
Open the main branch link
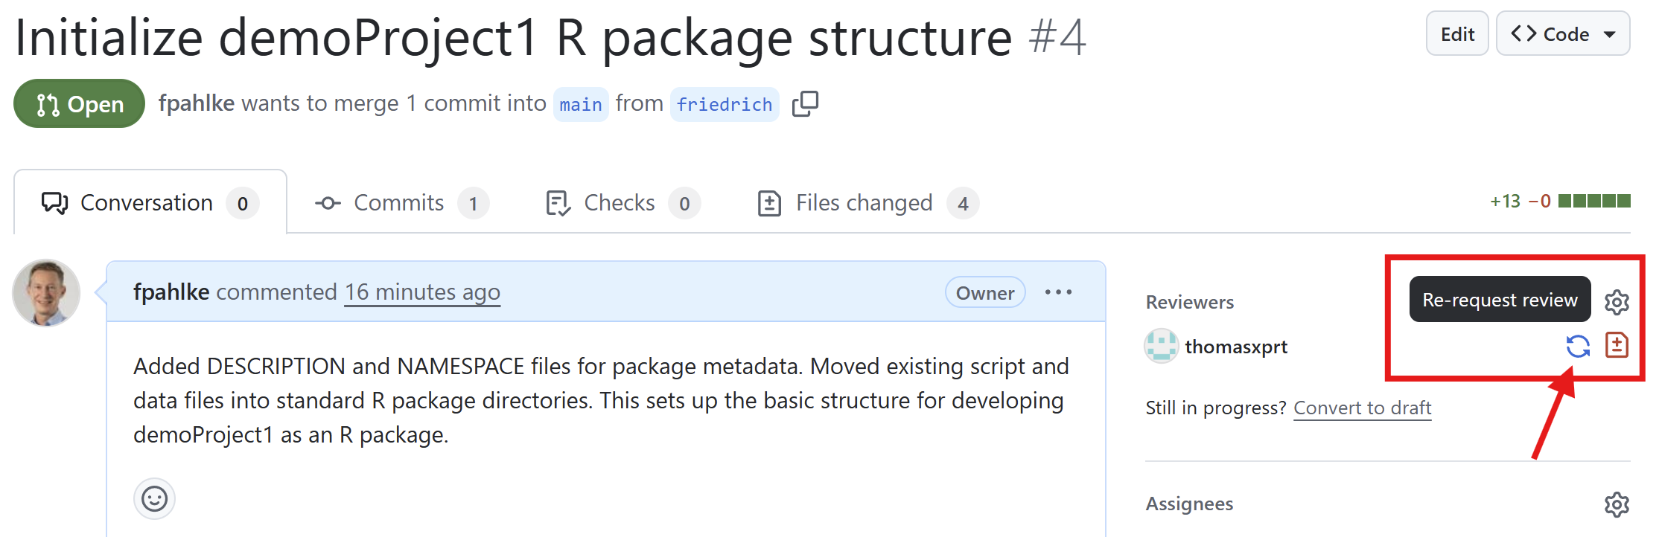tap(580, 105)
